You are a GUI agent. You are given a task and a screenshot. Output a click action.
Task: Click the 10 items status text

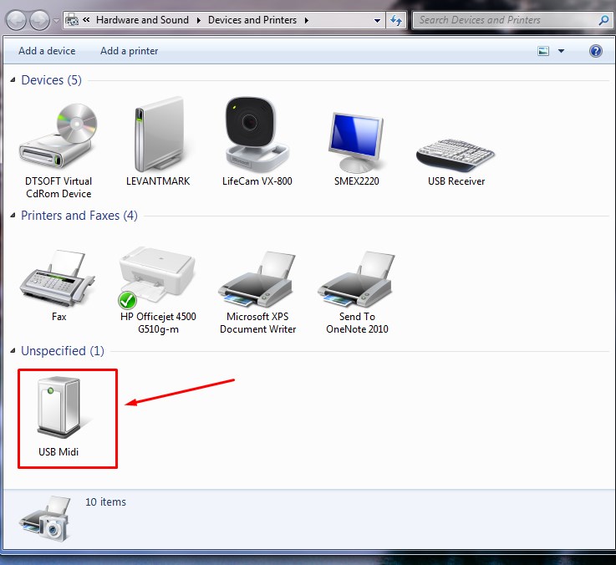pos(105,501)
